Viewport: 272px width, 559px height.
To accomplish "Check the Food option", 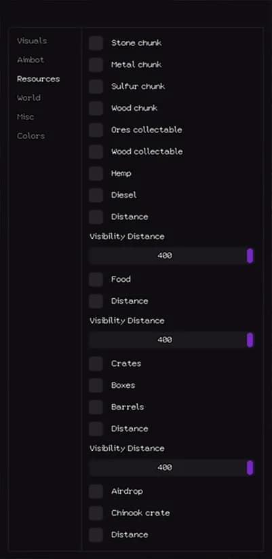I will (96, 279).
